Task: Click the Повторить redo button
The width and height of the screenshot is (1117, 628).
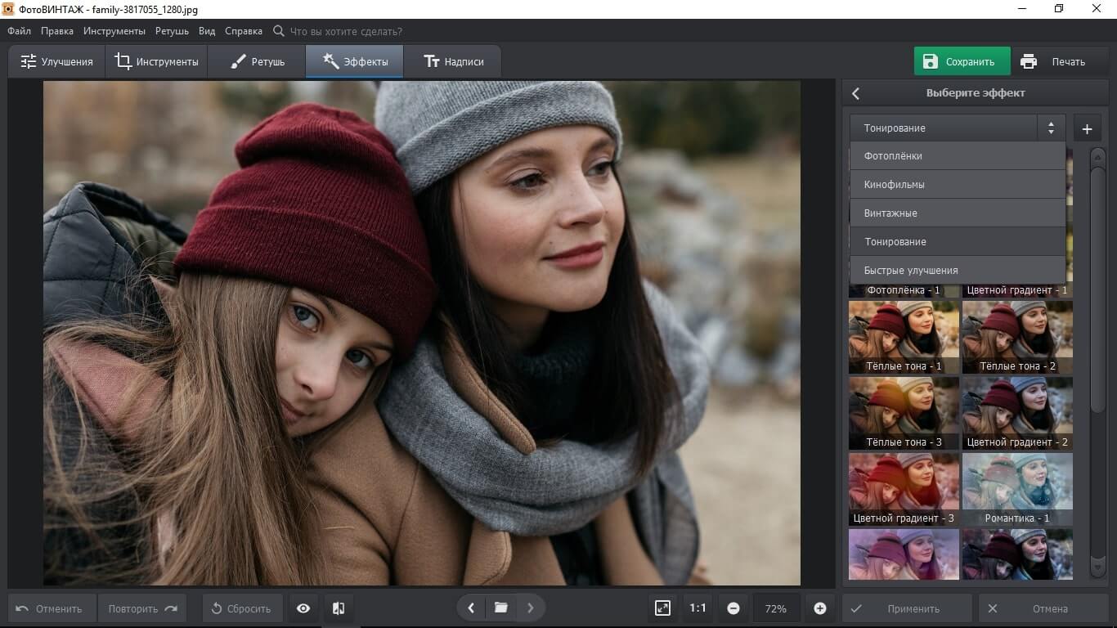Action: tap(142, 608)
